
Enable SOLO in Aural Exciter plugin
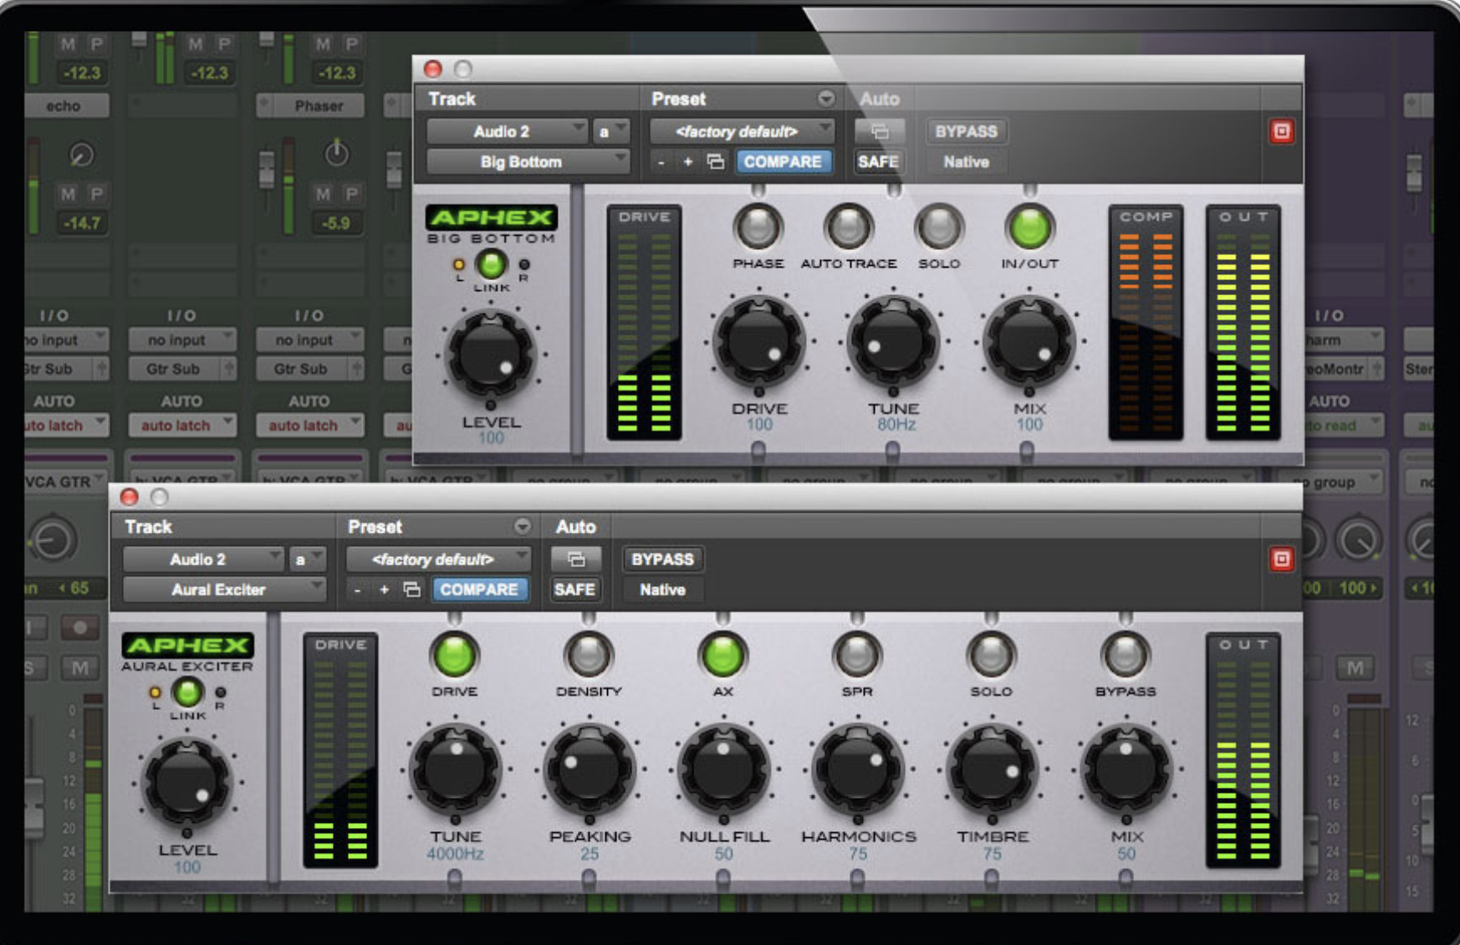pyautogui.click(x=991, y=655)
